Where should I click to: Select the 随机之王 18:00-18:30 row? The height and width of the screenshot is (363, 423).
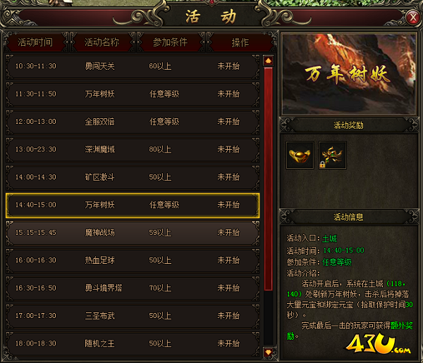(133, 343)
